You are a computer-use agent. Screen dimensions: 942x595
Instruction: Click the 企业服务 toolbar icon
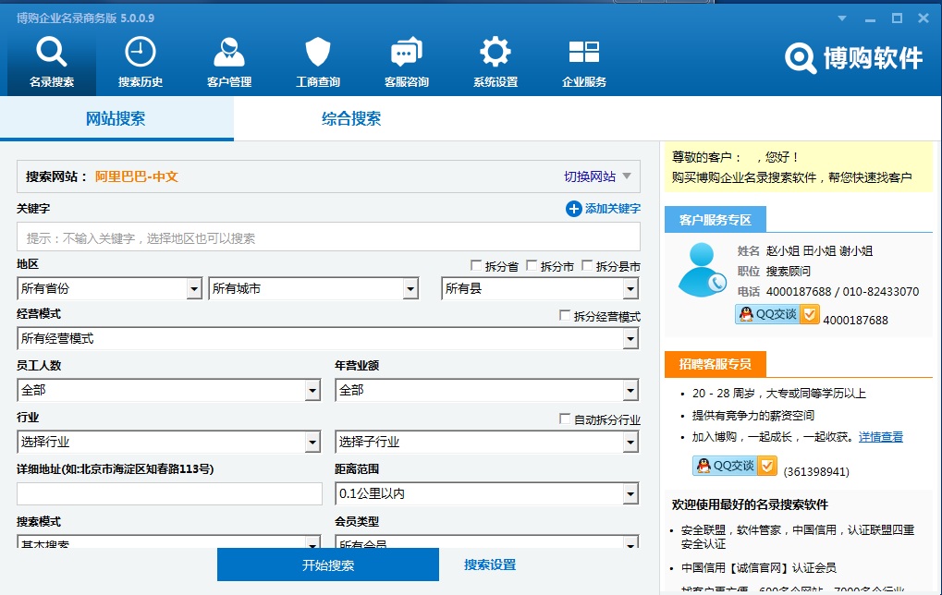point(582,57)
